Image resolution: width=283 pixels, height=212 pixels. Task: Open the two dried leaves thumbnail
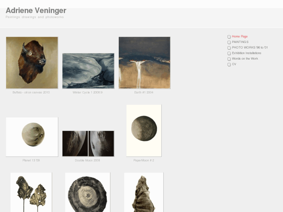[x=31, y=192]
